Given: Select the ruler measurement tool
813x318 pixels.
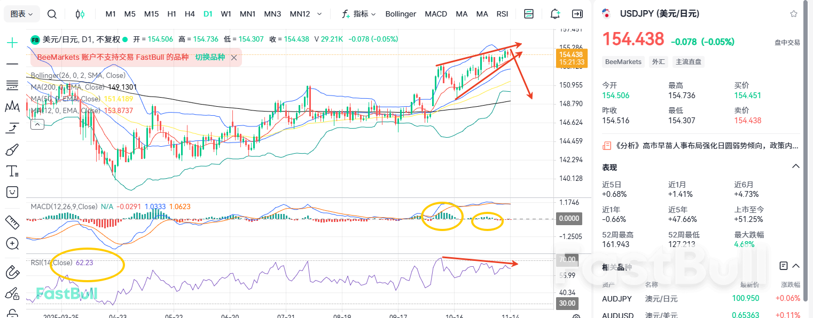Looking at the screenshot, I should click(11, 222).
